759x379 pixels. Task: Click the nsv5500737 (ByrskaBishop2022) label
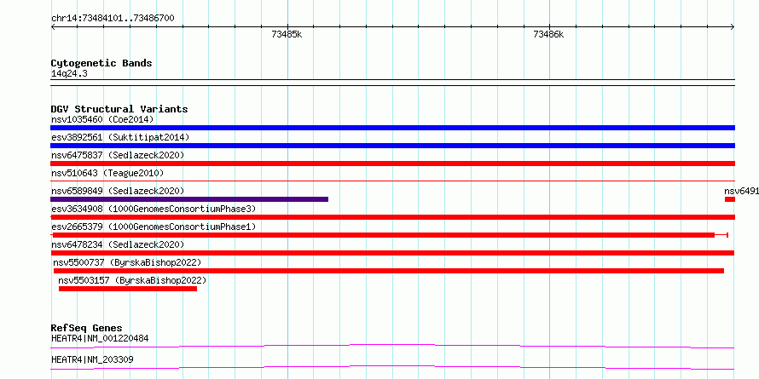127,262
